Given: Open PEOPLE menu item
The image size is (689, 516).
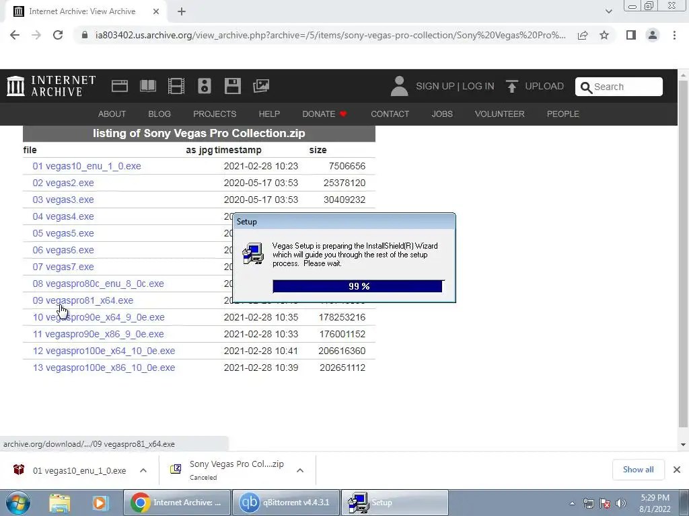Looking at the screenshot, I should coord(563,114).
